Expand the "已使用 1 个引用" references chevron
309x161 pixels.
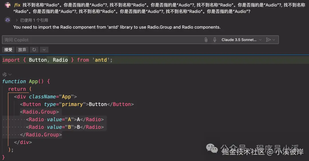tap(17, 20)
